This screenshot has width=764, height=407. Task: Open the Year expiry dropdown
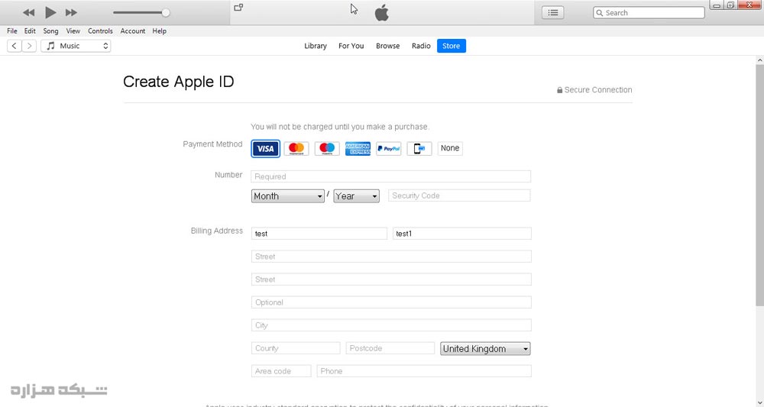pos(356,195)
